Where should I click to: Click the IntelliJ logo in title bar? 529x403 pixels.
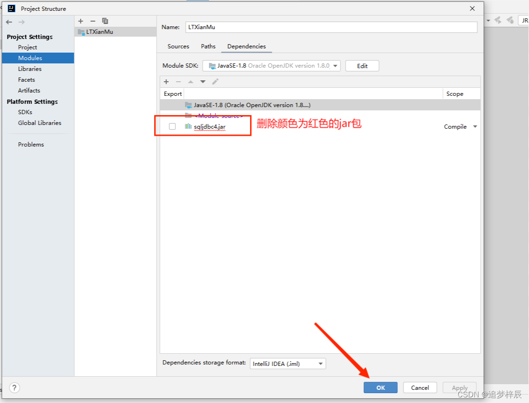(x=11, y=8)
